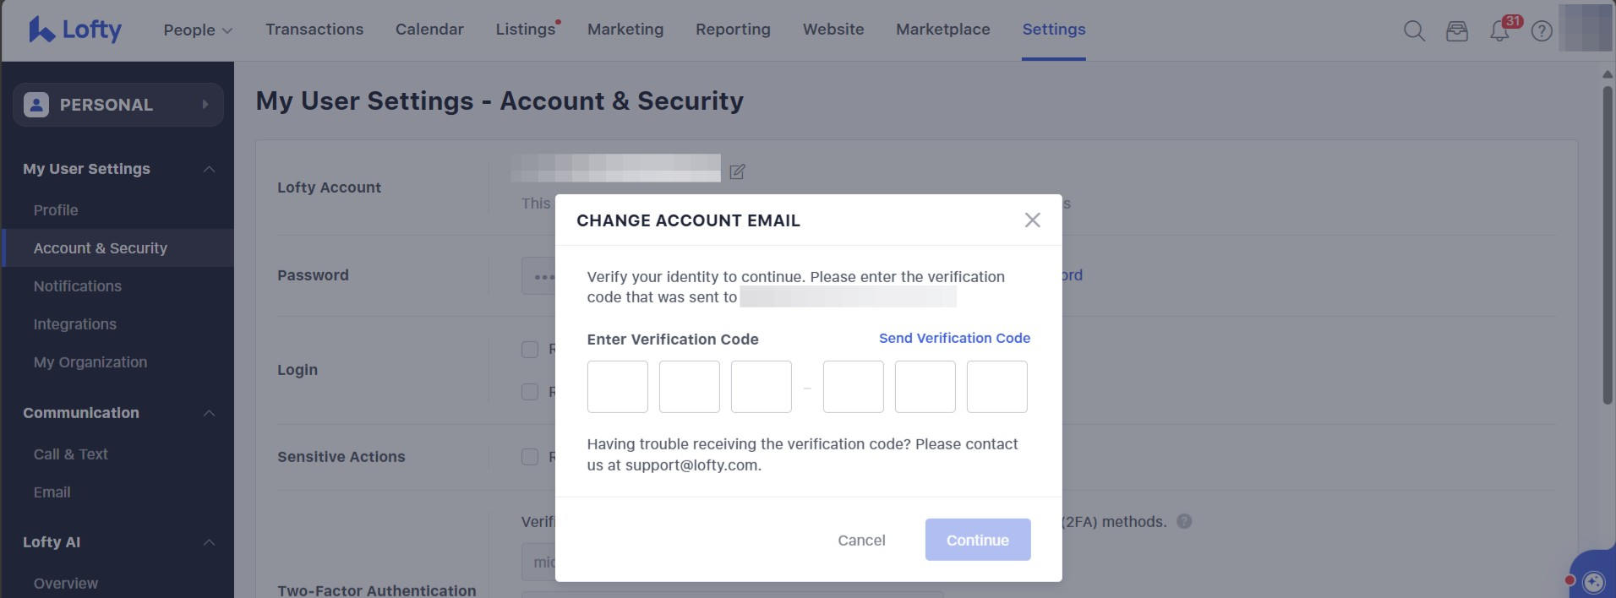Click the first verification code box
This screenshot has height=598, width=1616.
tap(617, 387)
